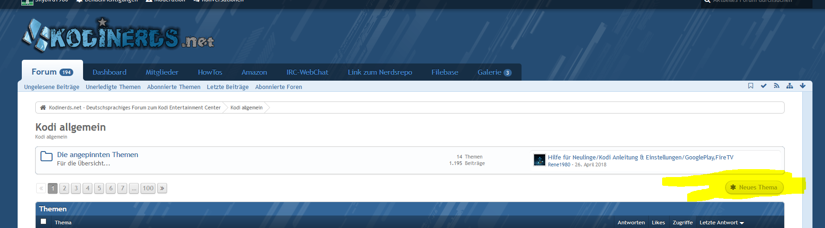This screenshot has height=228, width=825.
Task: Sort by Likes column
Action: pos(658,222)
